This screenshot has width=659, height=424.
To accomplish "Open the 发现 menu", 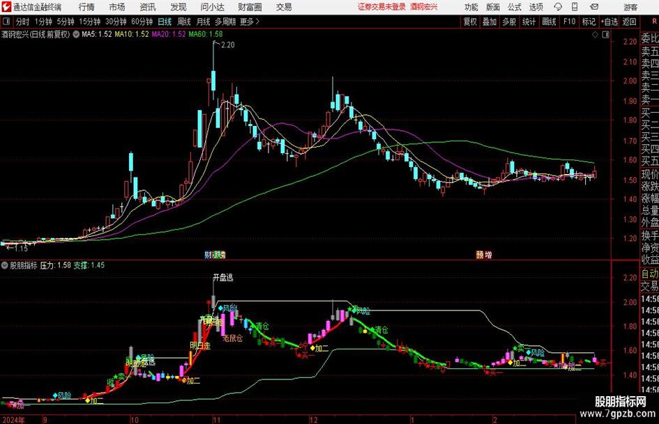I will pyautogui.click(x=179, y=7).
